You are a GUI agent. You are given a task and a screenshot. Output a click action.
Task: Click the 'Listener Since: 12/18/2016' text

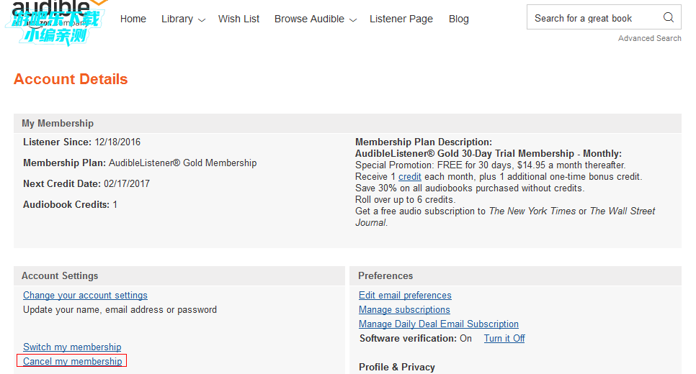point(81,142)
